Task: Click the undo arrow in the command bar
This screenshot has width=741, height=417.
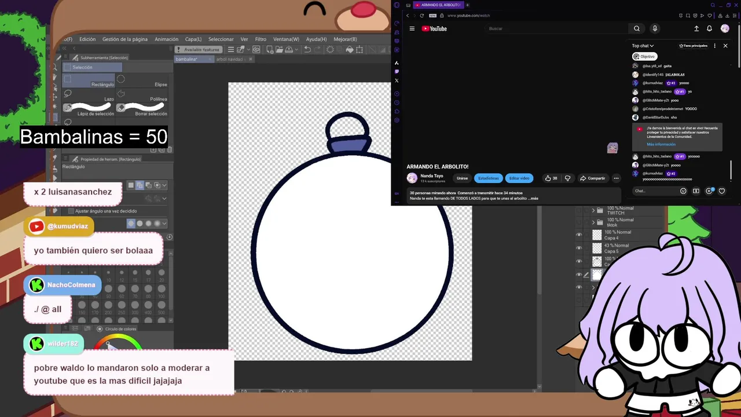Action: pos(307,50)
